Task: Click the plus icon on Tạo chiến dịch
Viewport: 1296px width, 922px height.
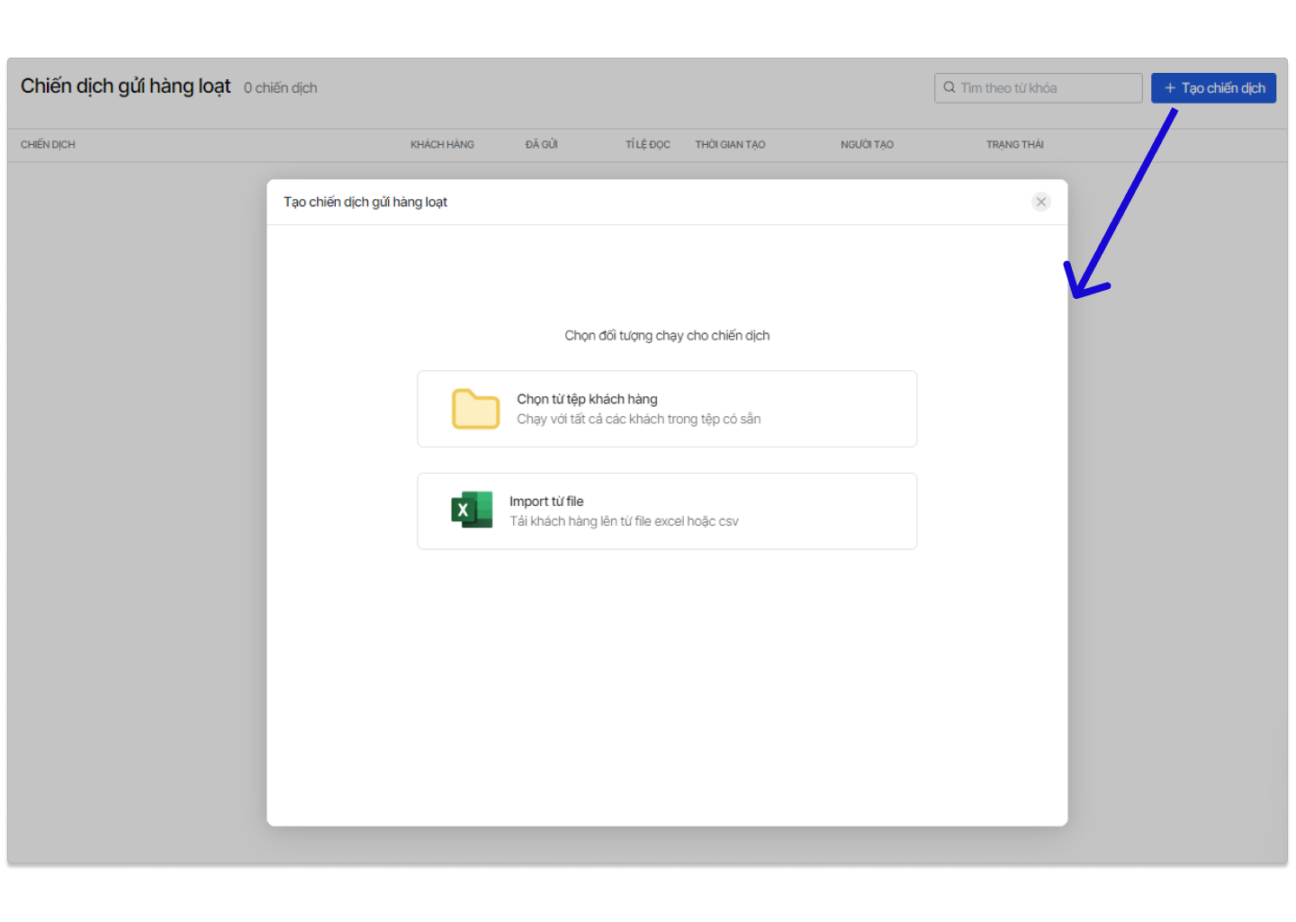Action: tap(1170, 88)
